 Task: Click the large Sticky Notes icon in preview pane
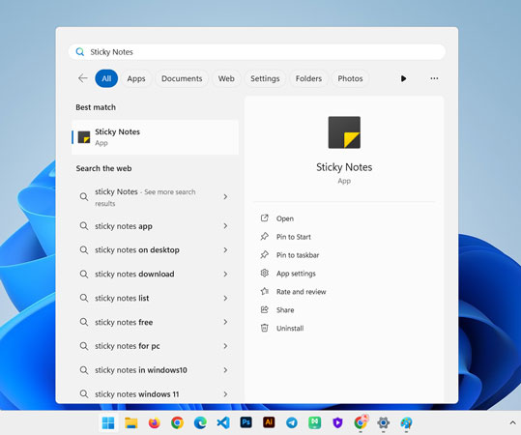click(x=344, y=132)
